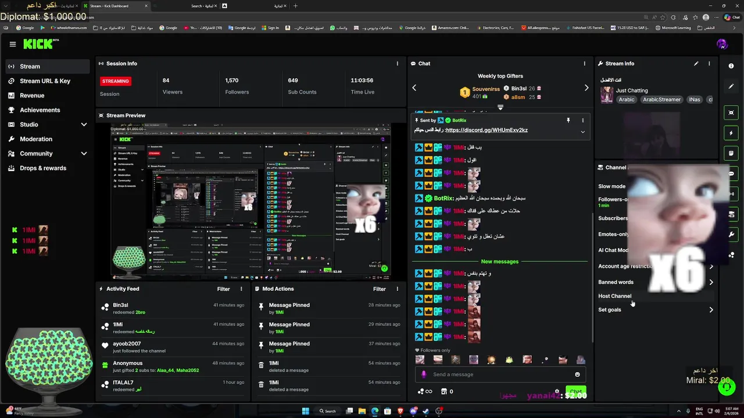Click ayoob2007 in activity feed
This screenshot has width=744, height=418.
[127, 344]
